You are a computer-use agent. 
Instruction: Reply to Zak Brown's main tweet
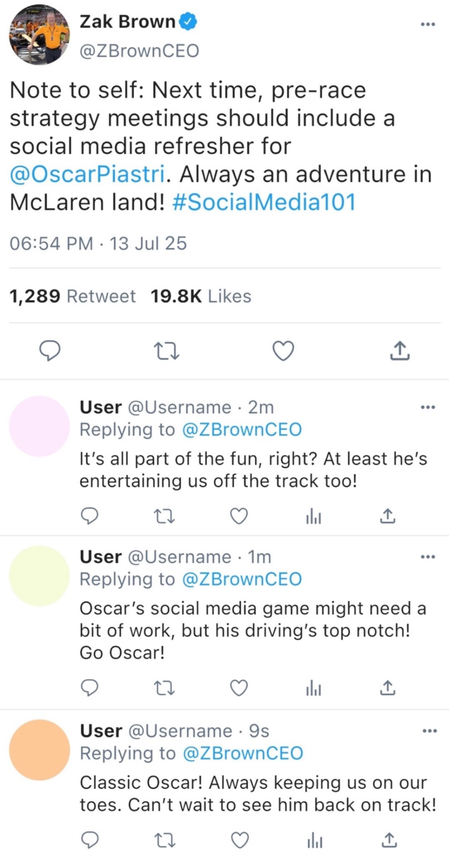coord(50,351)
